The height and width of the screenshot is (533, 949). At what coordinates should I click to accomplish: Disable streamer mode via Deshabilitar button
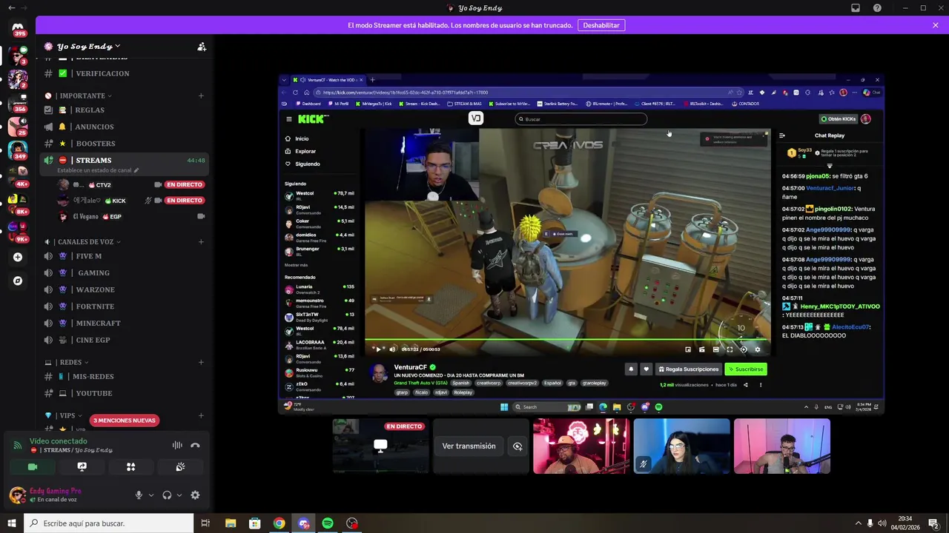[x=601, y=25]
